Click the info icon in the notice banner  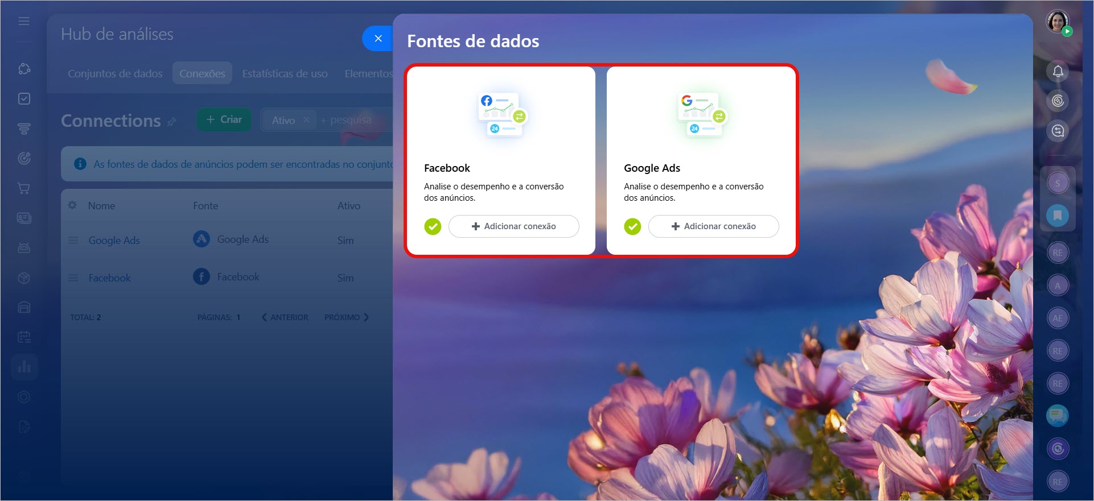click(80, 164)
